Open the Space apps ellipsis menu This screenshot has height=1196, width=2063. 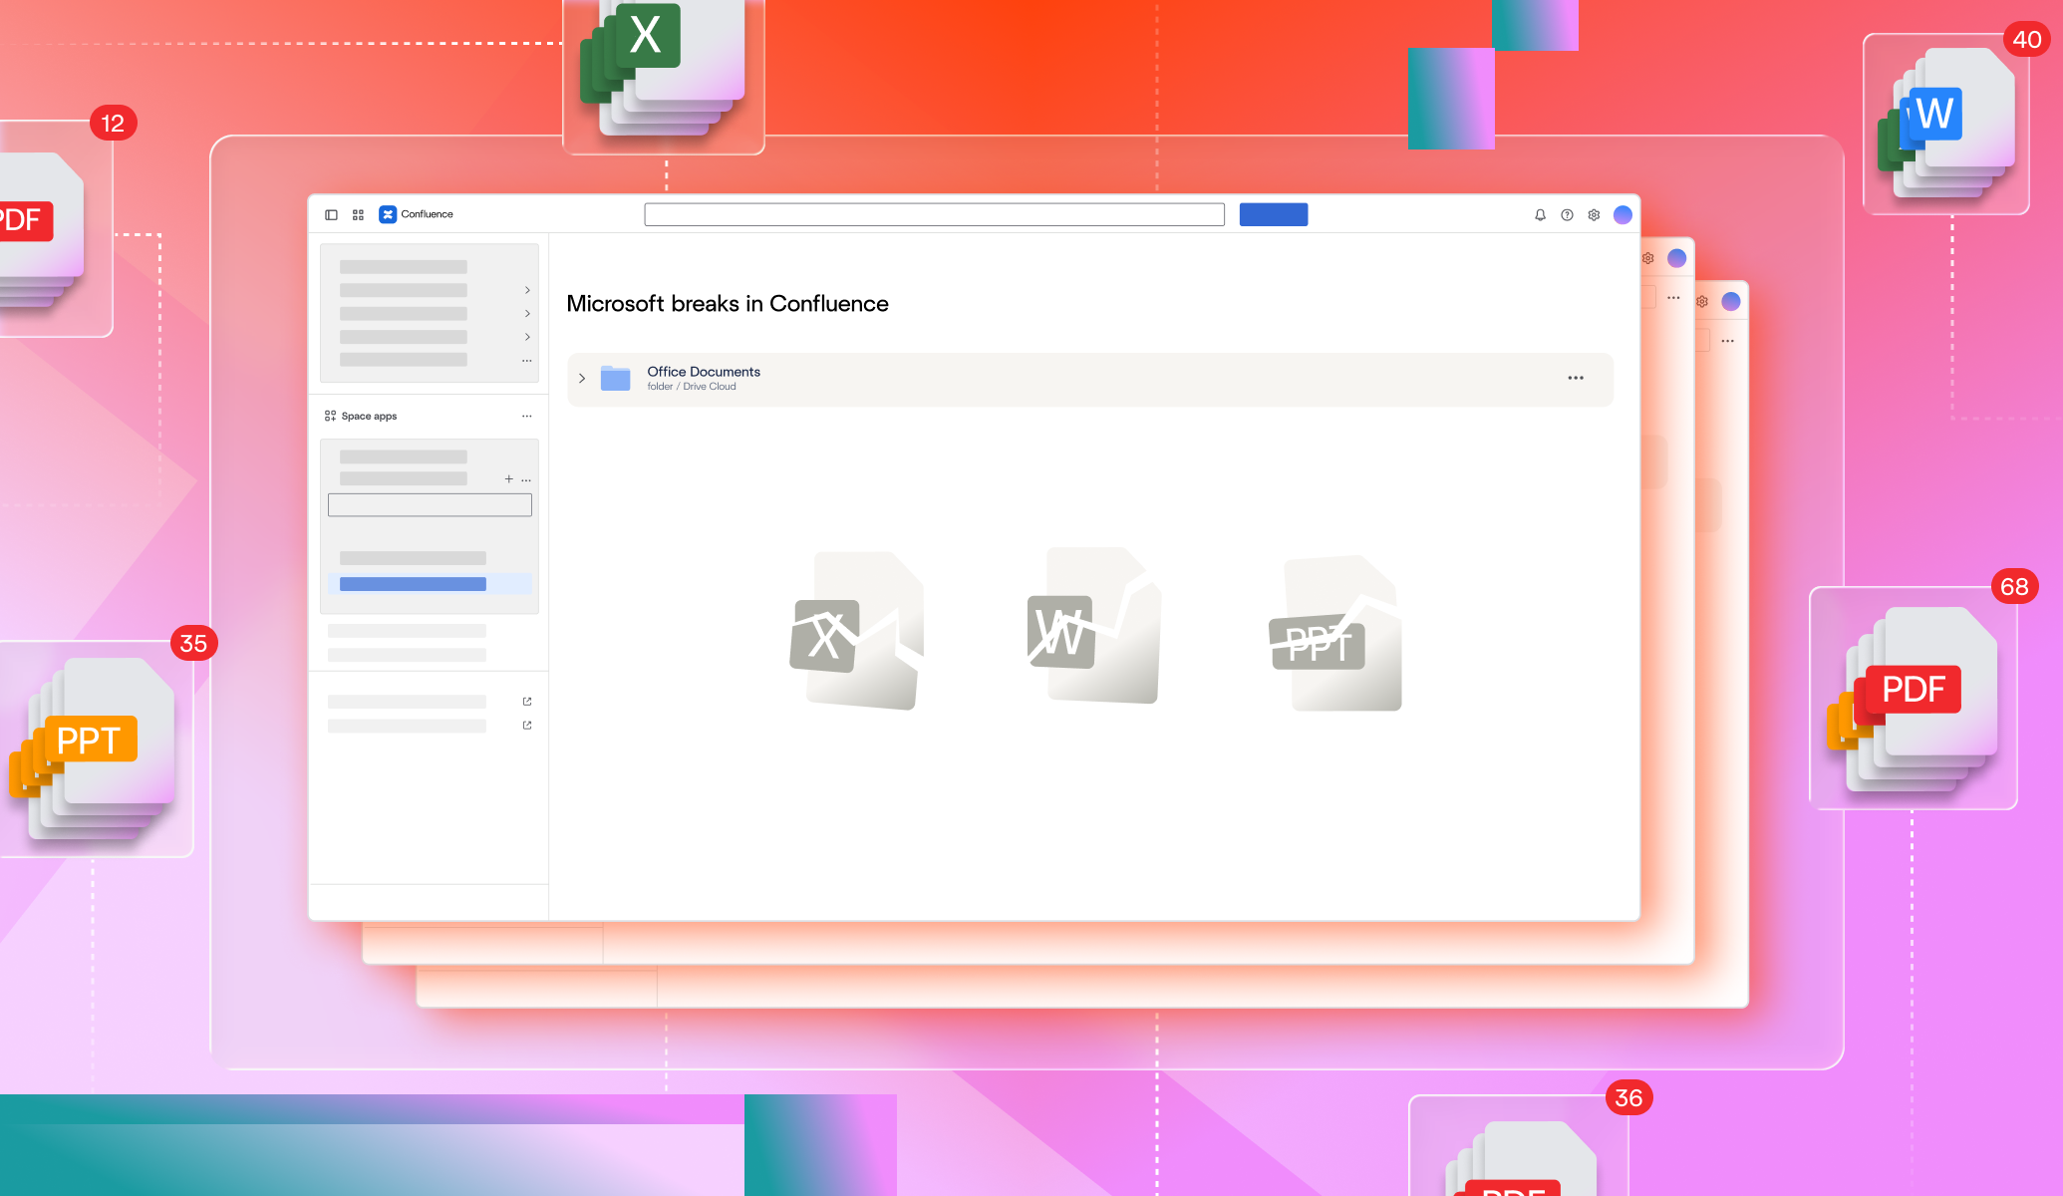coord(527,416)
